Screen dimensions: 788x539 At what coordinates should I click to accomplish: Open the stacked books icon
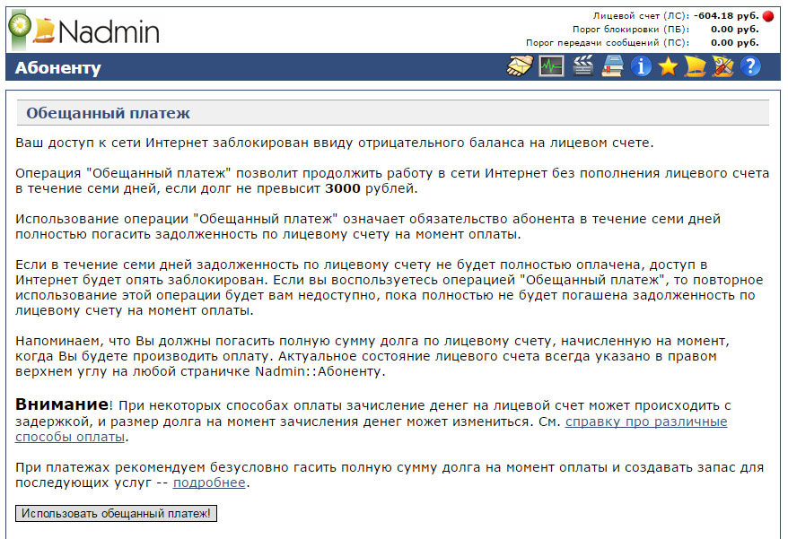(613, 66)
